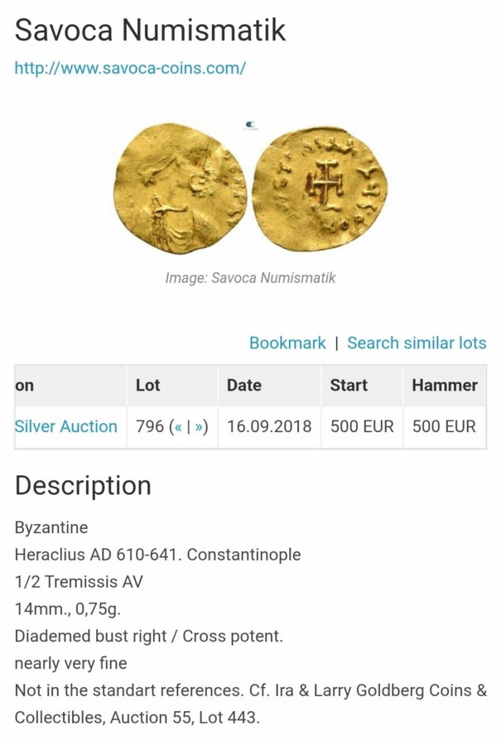Click the Description section heading

click(x=83, y=485)
